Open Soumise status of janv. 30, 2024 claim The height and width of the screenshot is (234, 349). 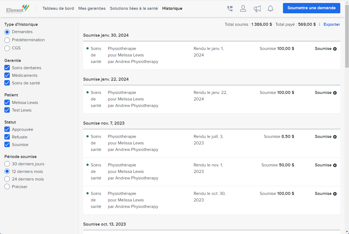(323, 49)
